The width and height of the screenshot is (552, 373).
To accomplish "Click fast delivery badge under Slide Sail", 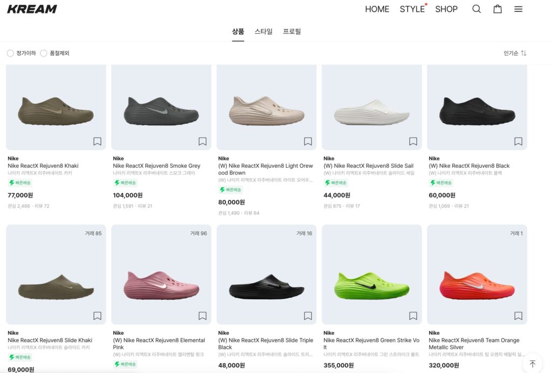I will (335, 183).
